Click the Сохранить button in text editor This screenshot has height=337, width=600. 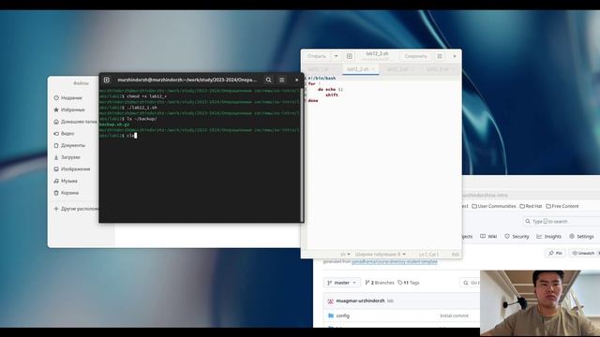(x=415, y=56)
